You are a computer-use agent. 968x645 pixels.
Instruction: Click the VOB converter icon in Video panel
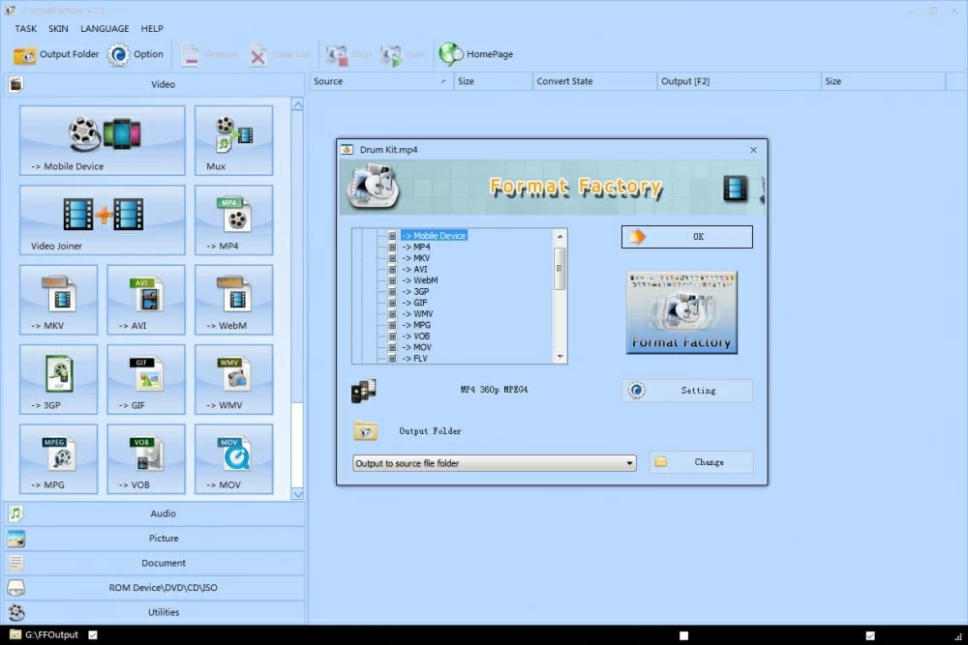click(x=145, y=458)
